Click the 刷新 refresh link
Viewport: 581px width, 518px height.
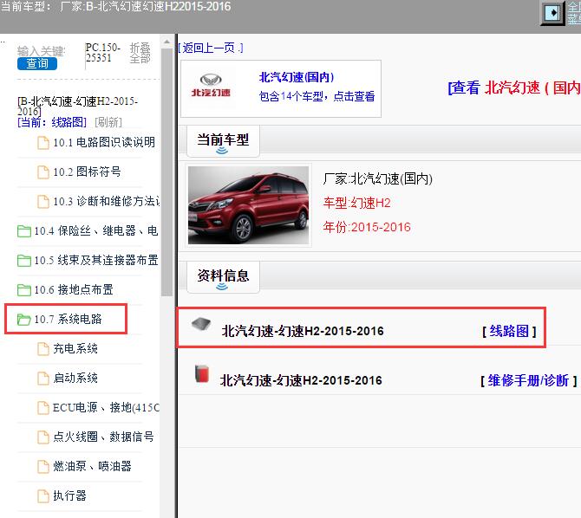(108, 122)
